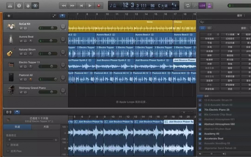Screen dimensions: 251x157
Task: Toggle the editor catch playhead button
Action: [x=17, y=112]
